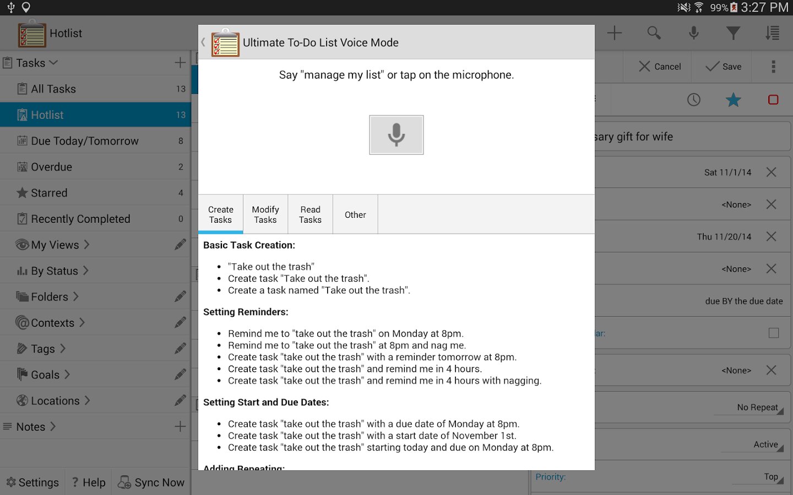Select Due Today/Tomorrow list item
This screenshot has width=793, height=495.
coord(85,141)
